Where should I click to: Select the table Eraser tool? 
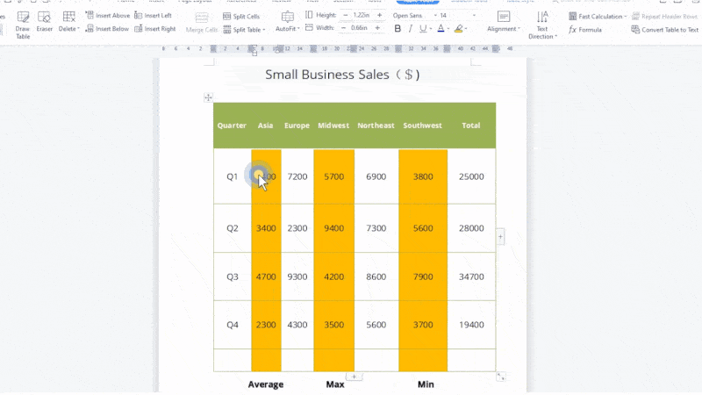pos(45,21)
